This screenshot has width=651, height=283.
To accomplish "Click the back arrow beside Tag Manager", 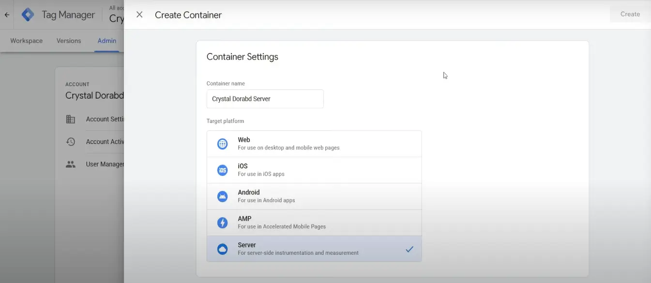I will click(x=7, y=15).
